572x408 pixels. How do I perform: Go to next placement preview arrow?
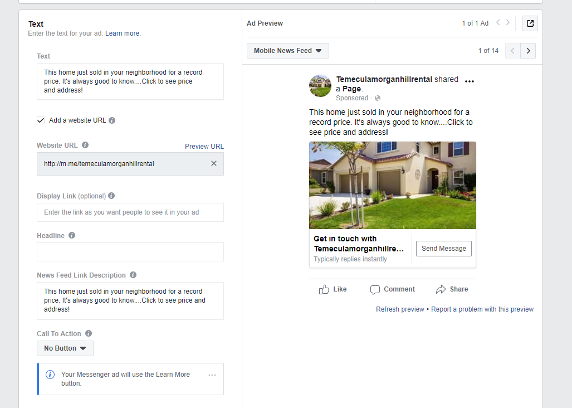(528, 51)
